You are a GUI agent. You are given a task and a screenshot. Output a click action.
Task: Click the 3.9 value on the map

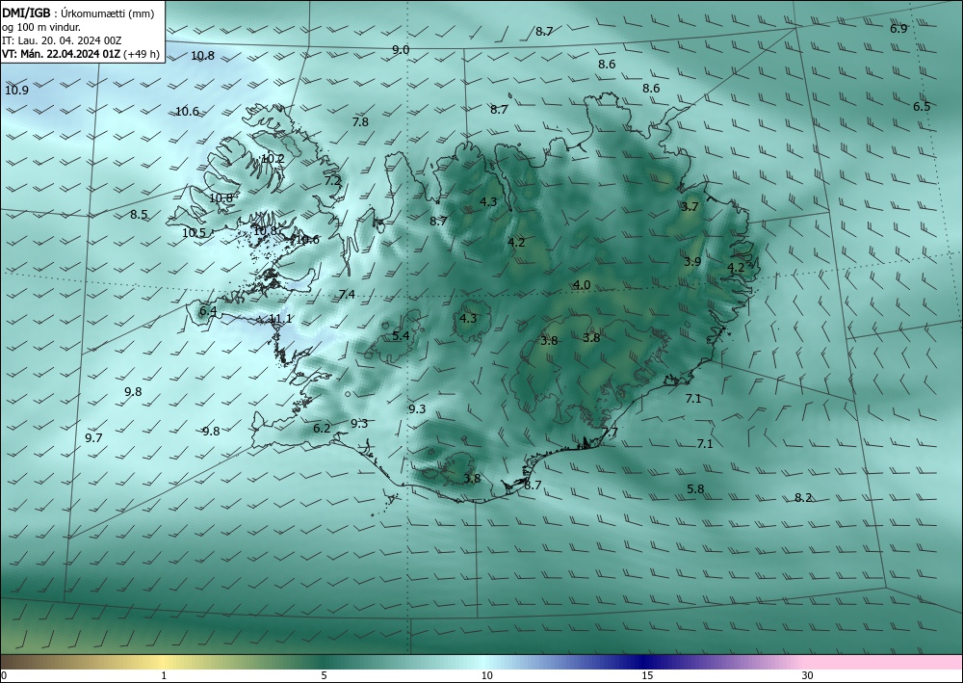point(692,261)
